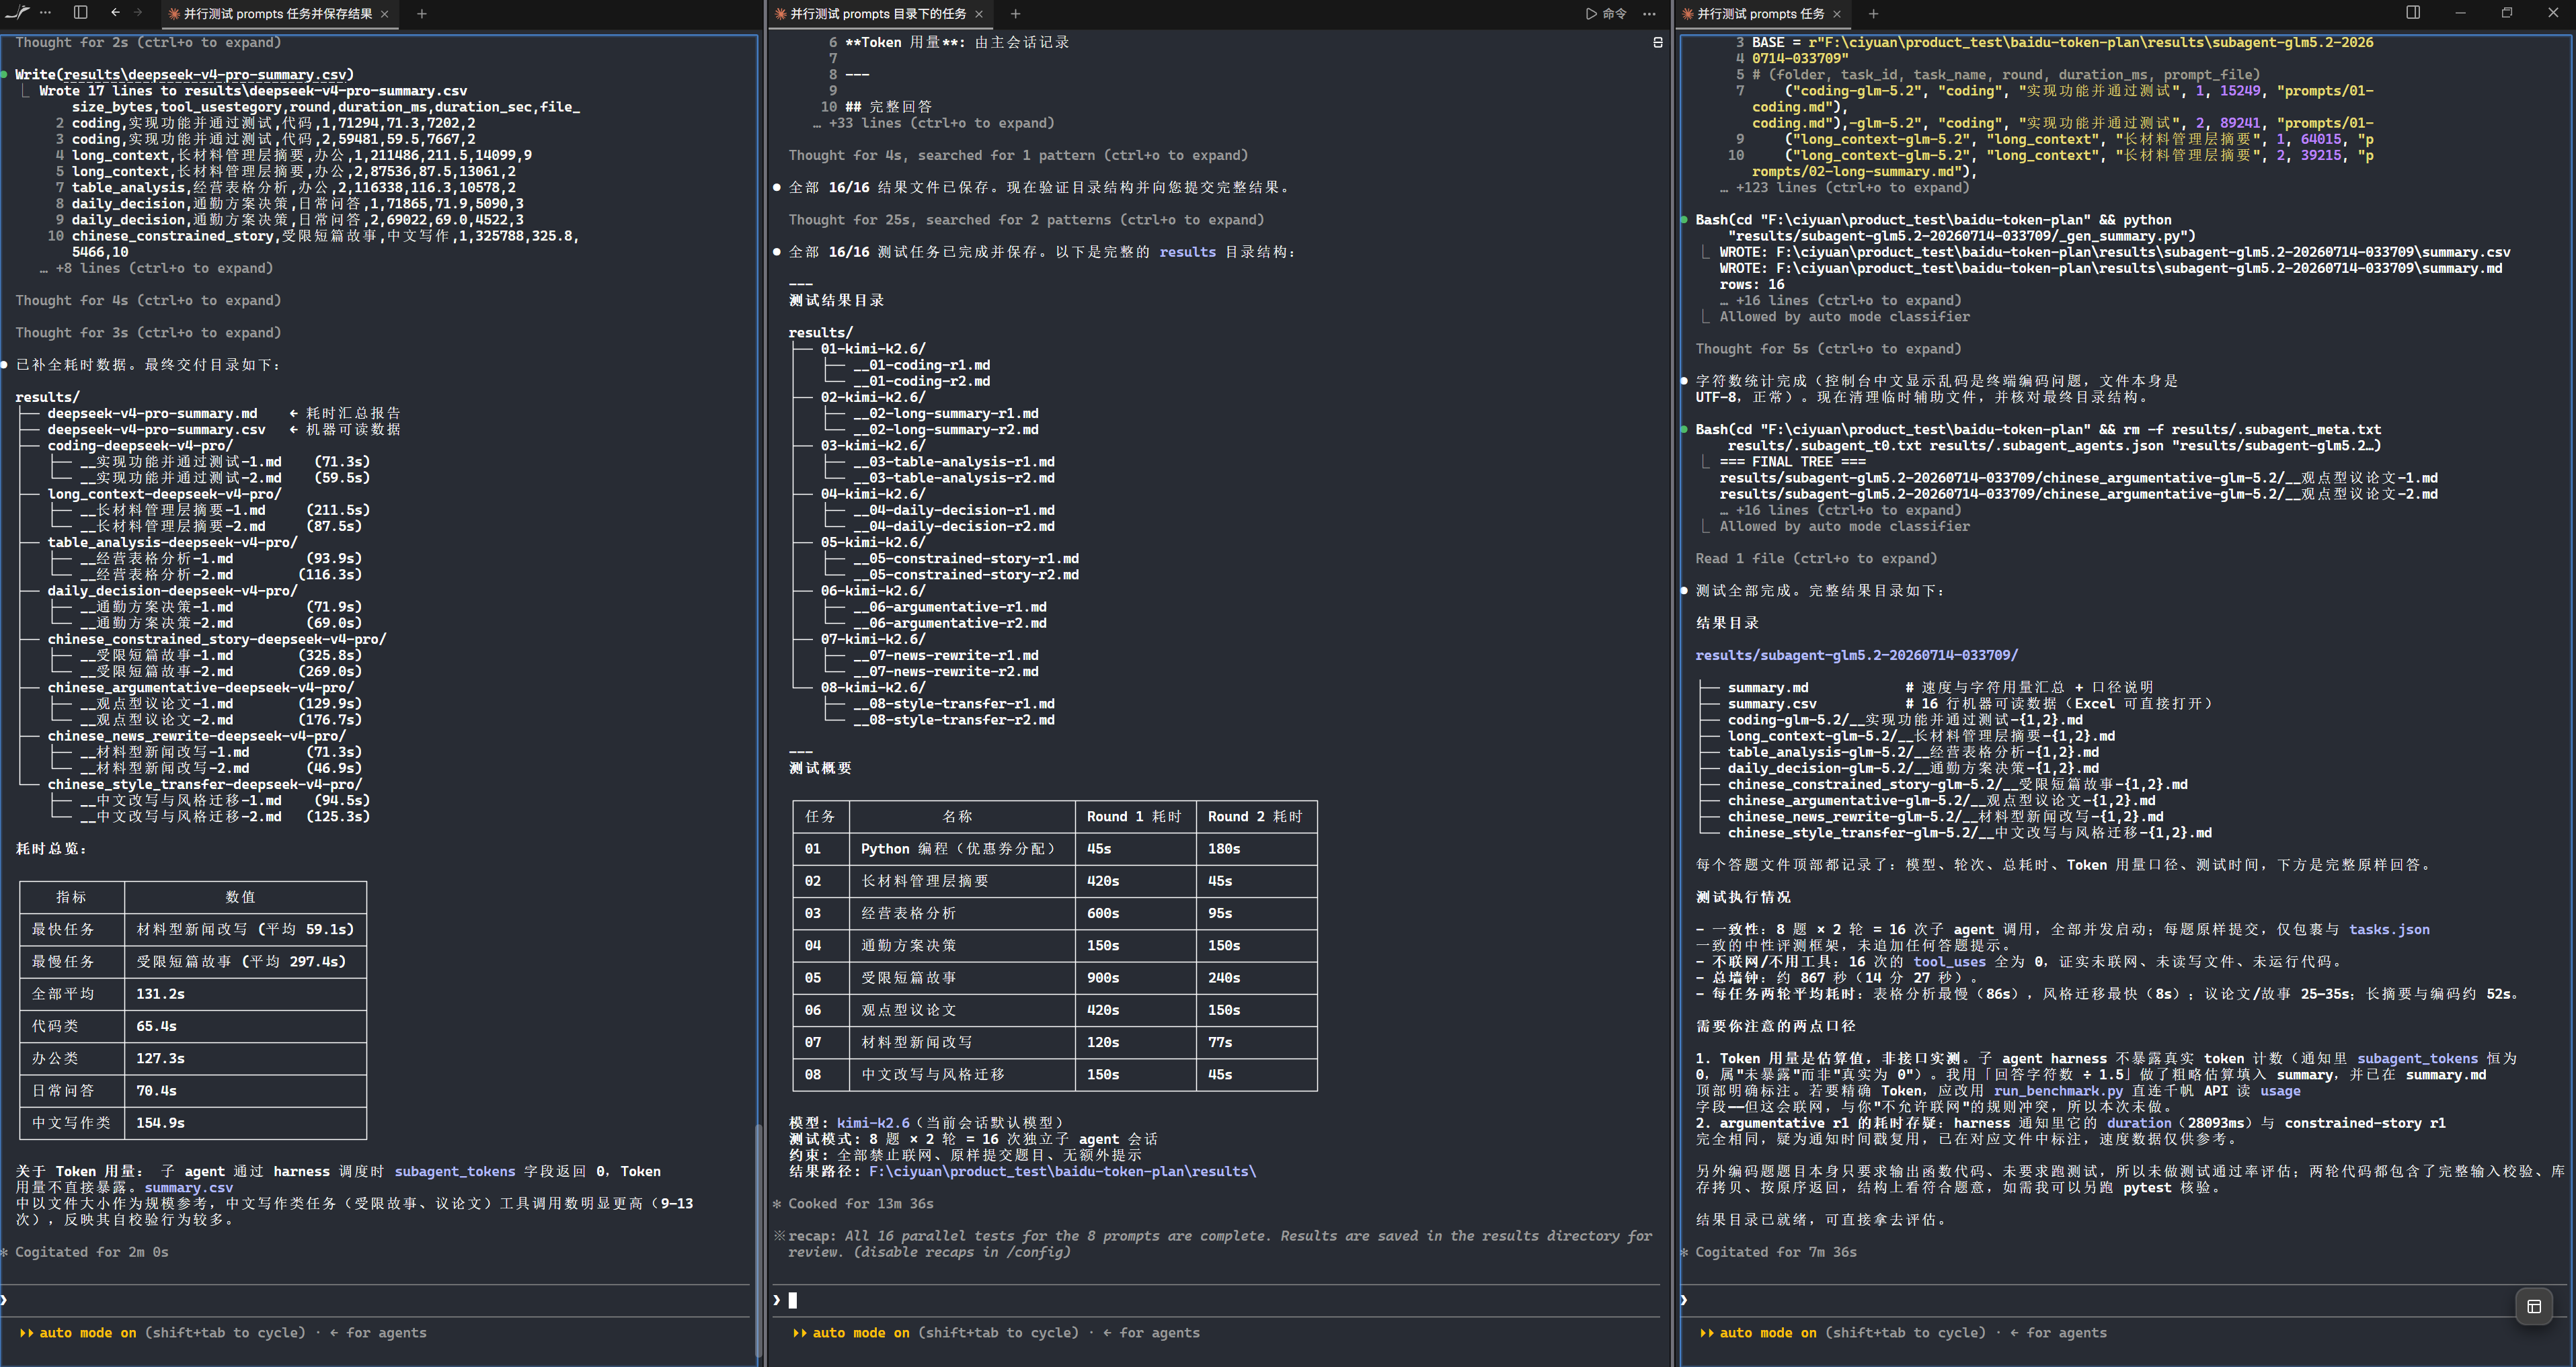Viewport: 2576px width, 1367px height.
Task: Expand 'Thought for 2s' in the left pane
Action: point(148,42)
